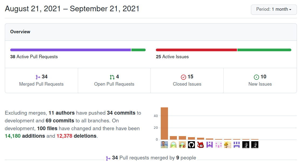Click the second arch-shaped contributor avatar
Screen dimensions: 301x164
tap(182, 145)
